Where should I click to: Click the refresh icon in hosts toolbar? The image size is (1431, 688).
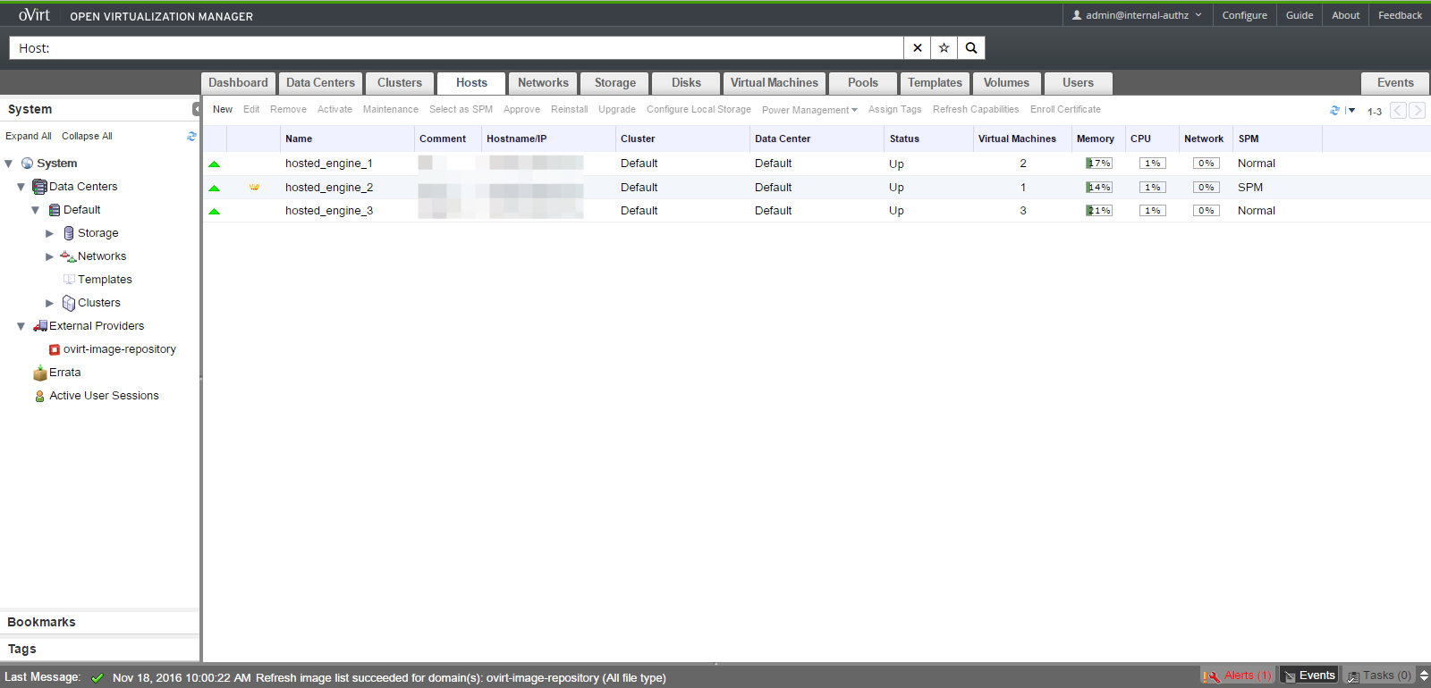click(1334, 111)
